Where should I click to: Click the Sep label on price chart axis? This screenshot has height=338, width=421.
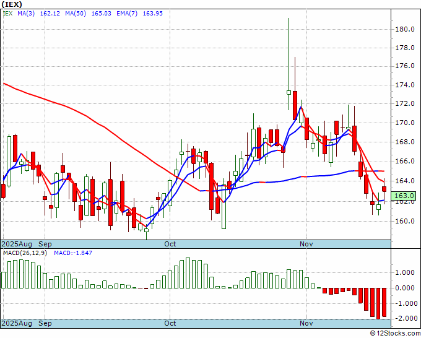coord(45,244)
